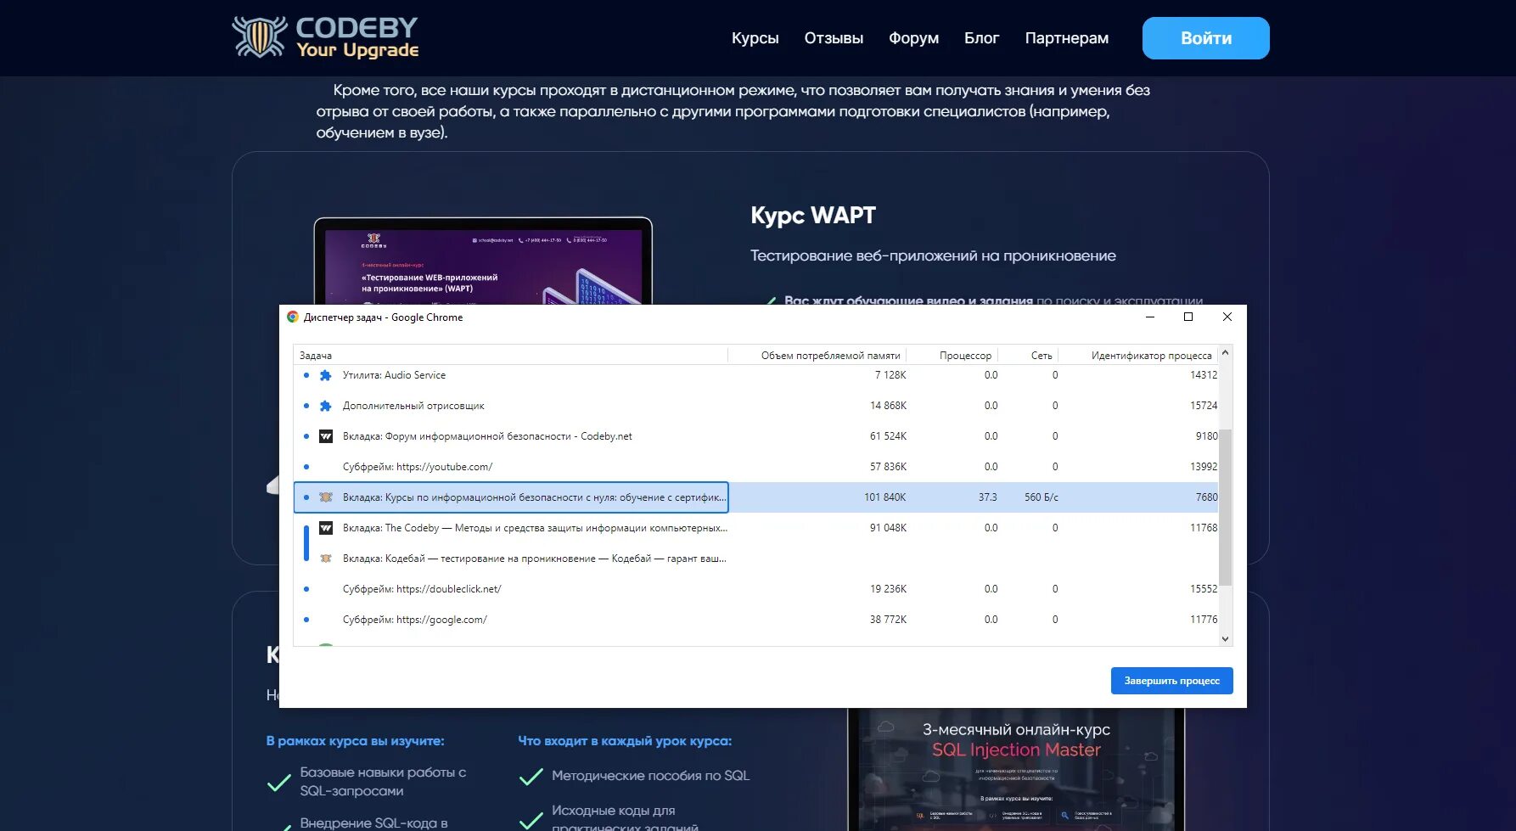Image resolution: width=1516 pixels, height=831 pixels.
Task: Select the Форум информационной безопасности tab row
Action: pos(755,436)
